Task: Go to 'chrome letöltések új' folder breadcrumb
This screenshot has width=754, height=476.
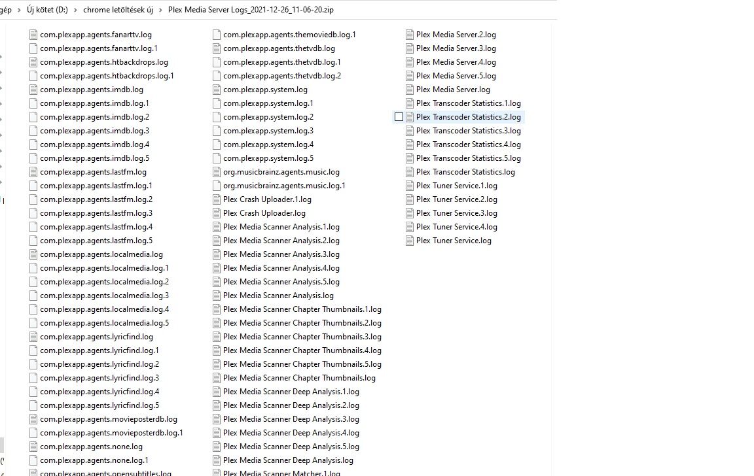Action: tap(118, 10)
